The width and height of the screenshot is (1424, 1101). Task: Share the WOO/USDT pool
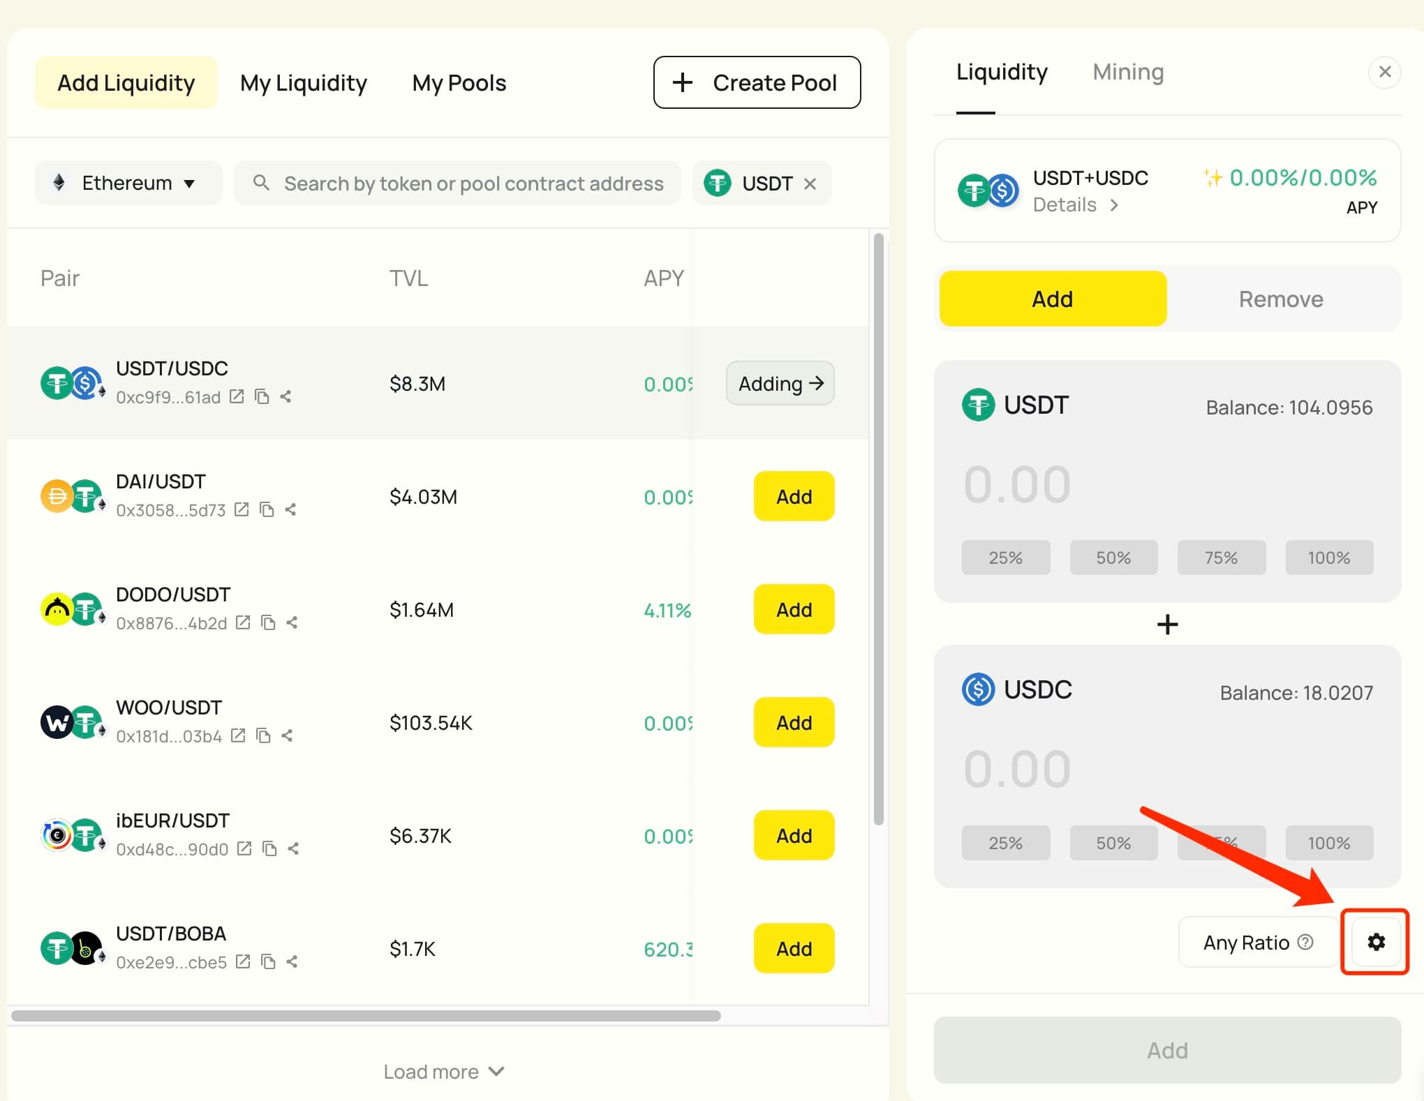[287, 735]
